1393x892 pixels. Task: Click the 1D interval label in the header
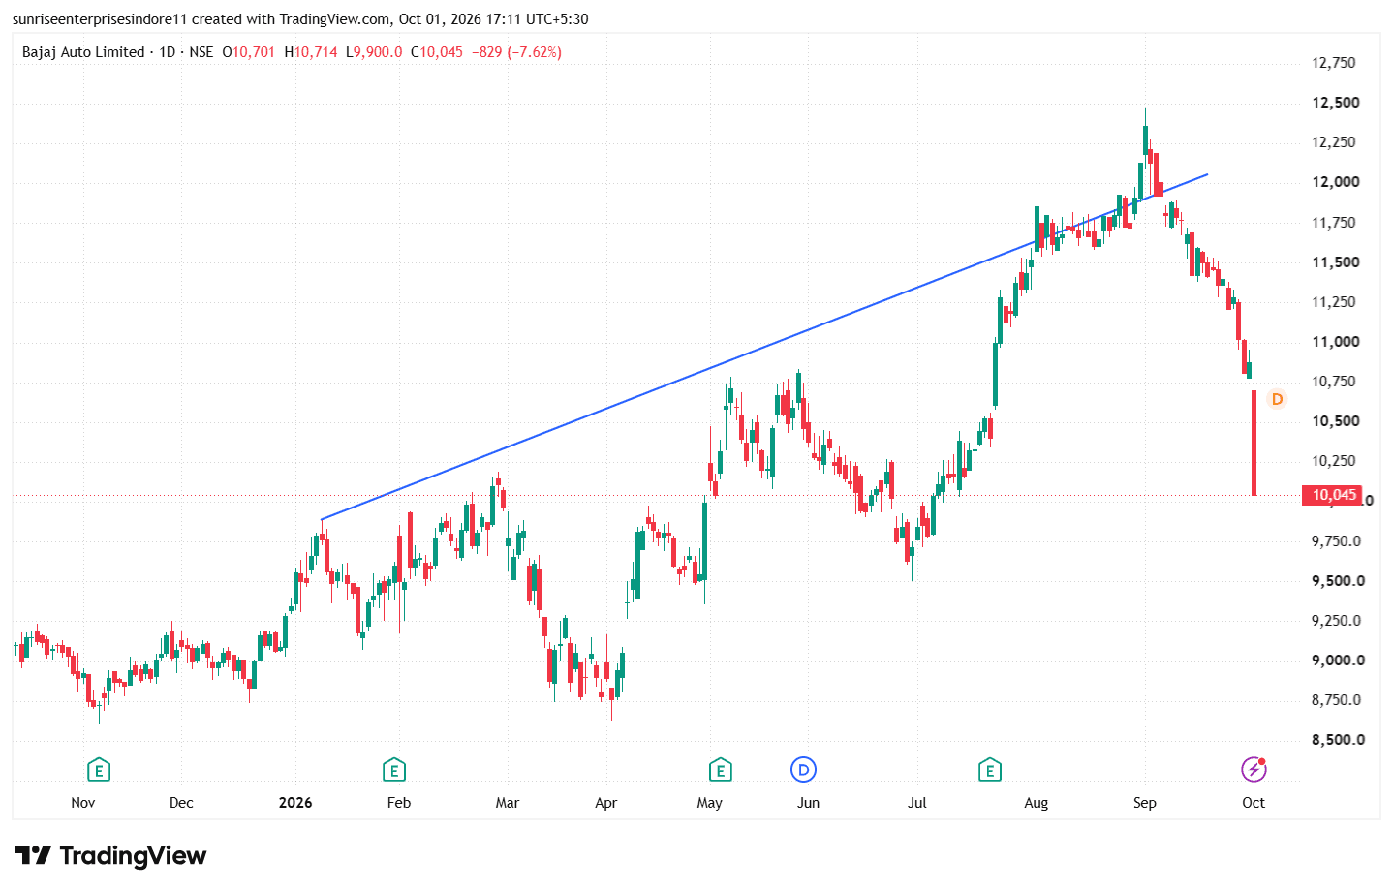[x=168, y=52]
